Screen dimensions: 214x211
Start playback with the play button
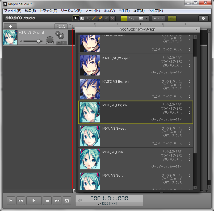pos(34,201)
